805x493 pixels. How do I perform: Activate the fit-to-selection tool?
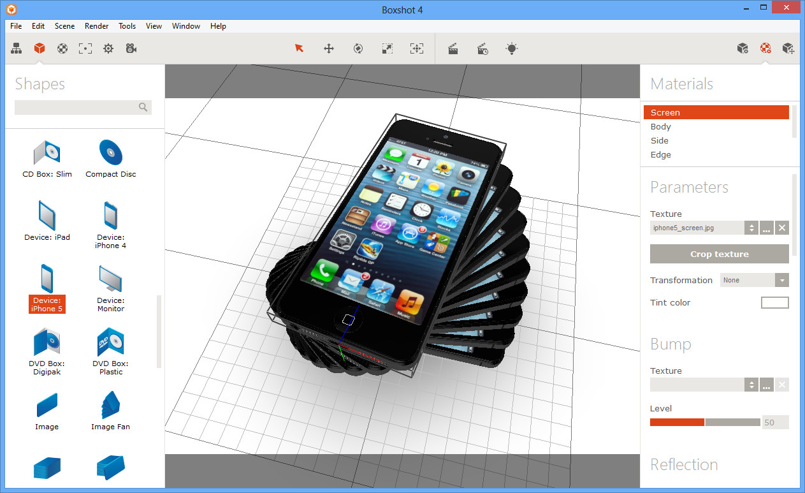417,48
